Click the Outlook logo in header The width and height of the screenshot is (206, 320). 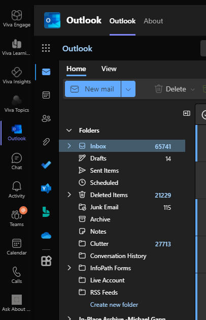click(x=52, y=20)
